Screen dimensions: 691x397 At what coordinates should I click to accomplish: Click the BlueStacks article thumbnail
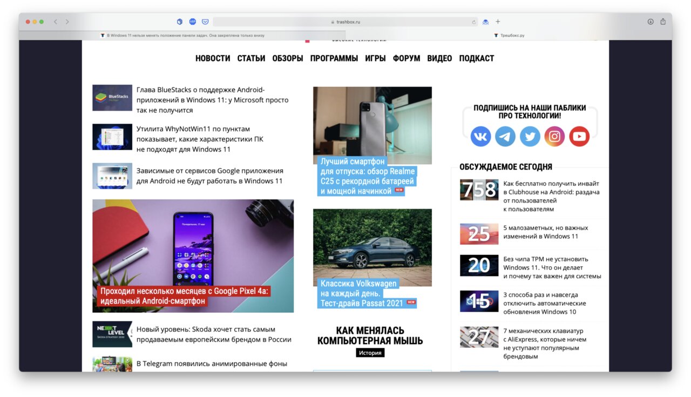112,98
